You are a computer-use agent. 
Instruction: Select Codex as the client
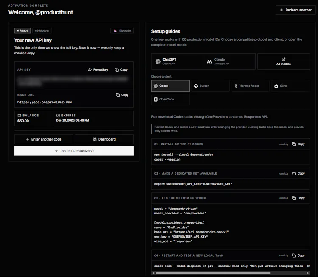pyautogui.click(x=170, y=86)
